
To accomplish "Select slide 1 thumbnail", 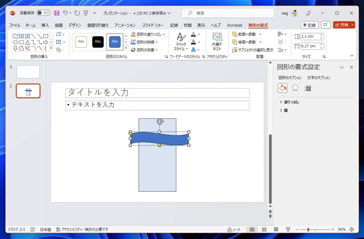I will [28, 72].
